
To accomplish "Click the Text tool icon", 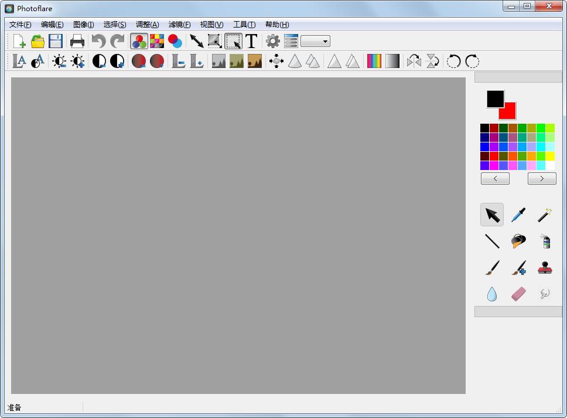I will coord(251,41).
